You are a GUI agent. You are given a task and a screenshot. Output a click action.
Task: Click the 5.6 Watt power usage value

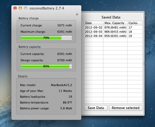[66, 108]
